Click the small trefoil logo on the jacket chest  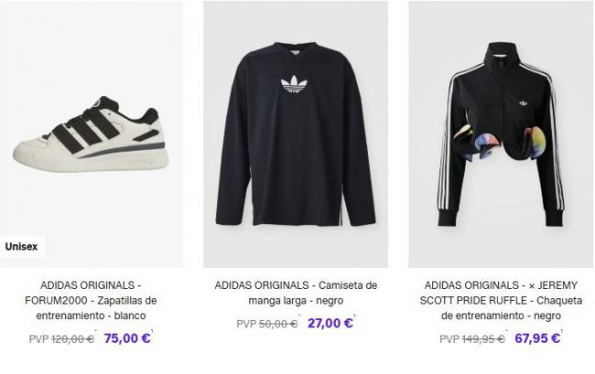click(x=524, y=102)
